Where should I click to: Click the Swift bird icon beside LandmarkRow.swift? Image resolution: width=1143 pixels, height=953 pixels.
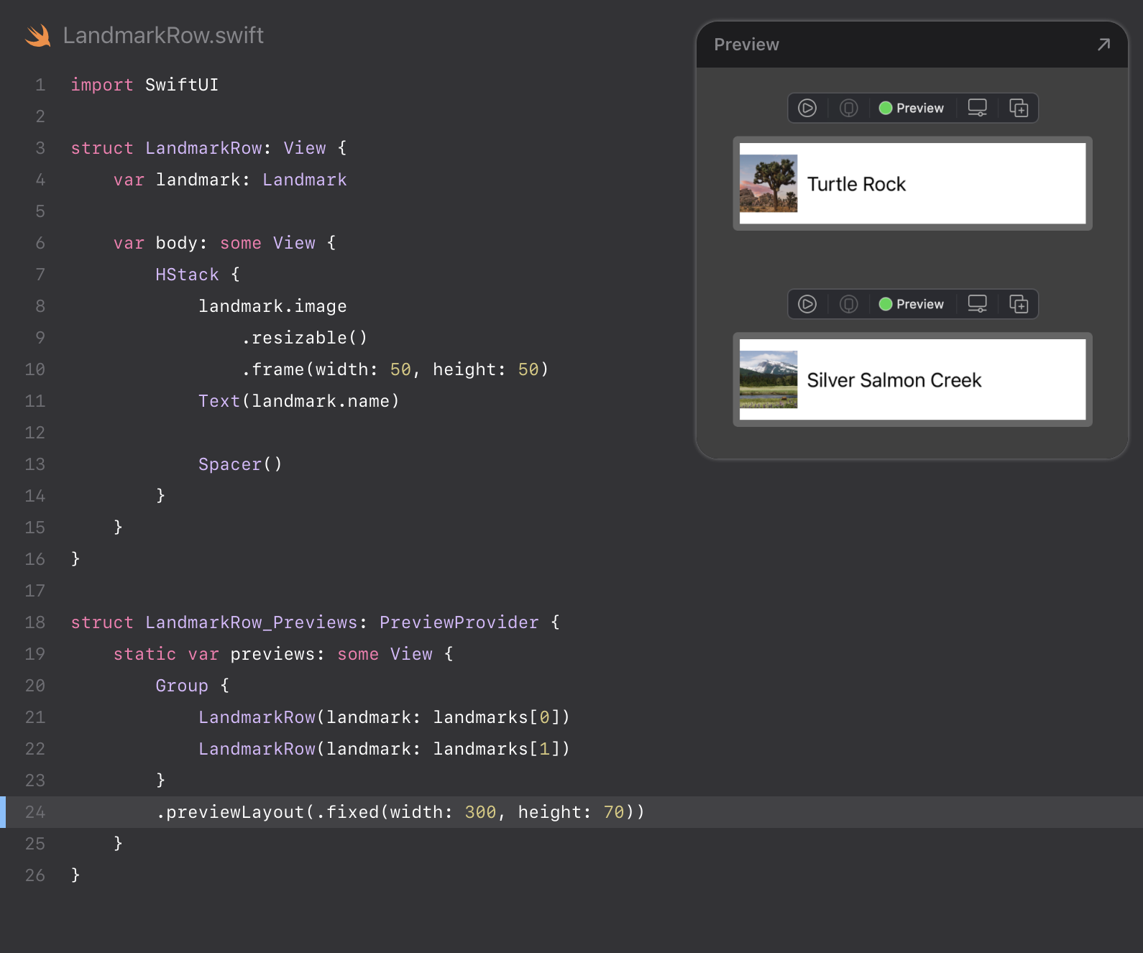[37, 35]
